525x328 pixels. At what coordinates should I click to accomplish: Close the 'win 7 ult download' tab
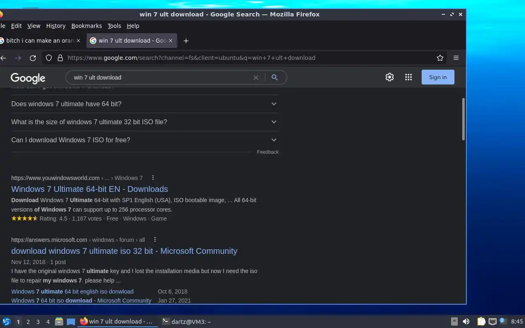[x=171, y=41]
